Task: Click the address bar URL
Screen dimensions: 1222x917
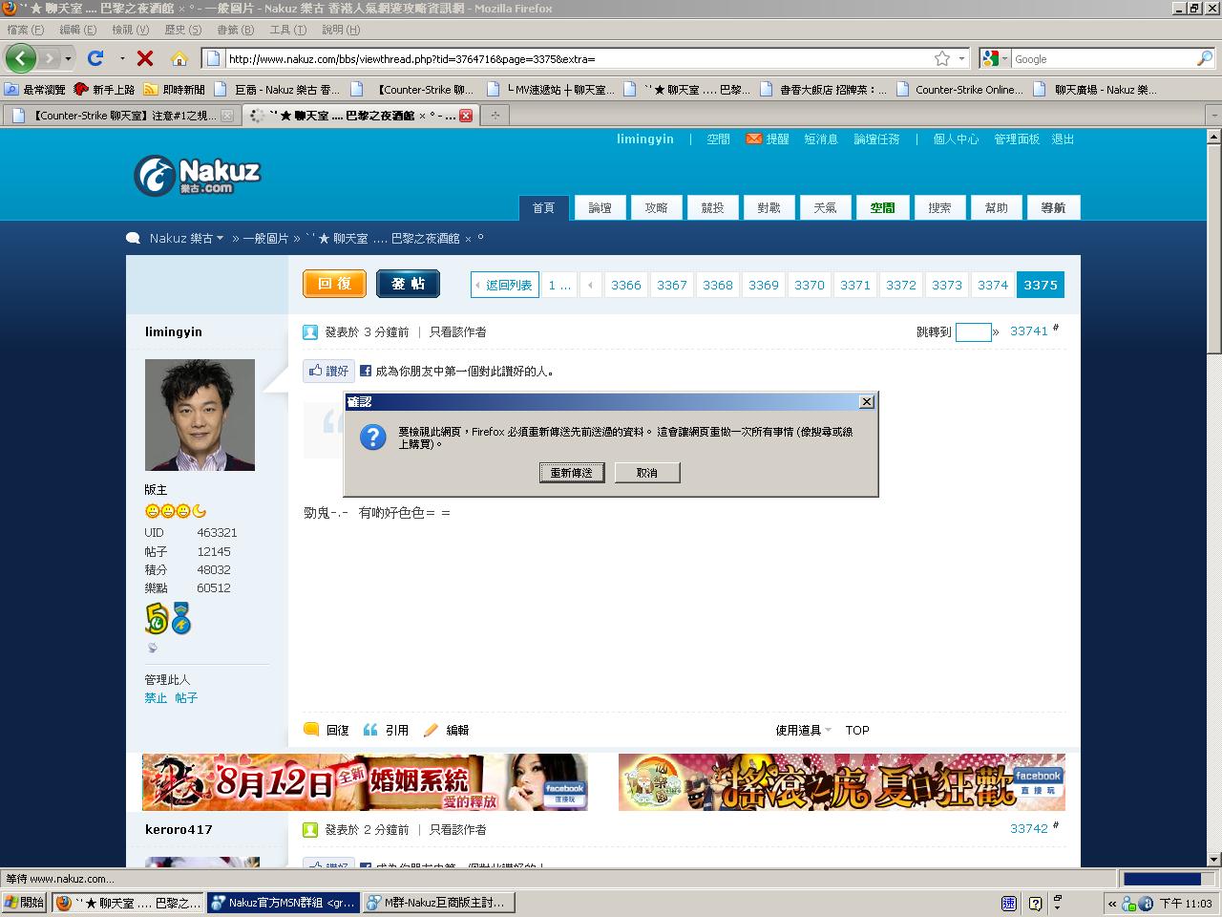Action: (x=578, y=58)
